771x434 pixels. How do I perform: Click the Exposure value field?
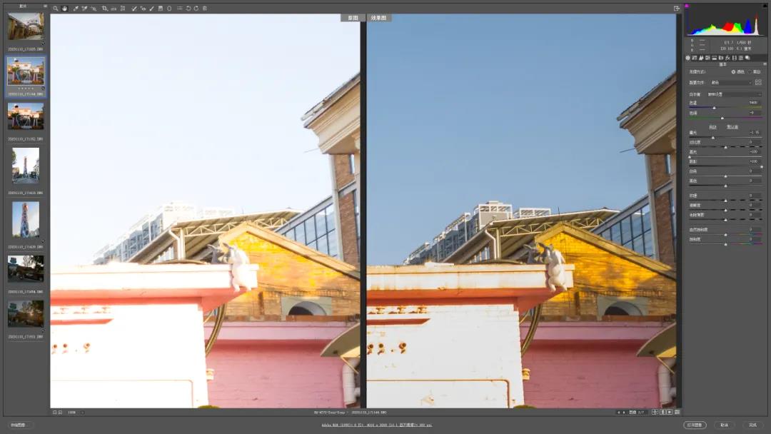click(754, 132)
